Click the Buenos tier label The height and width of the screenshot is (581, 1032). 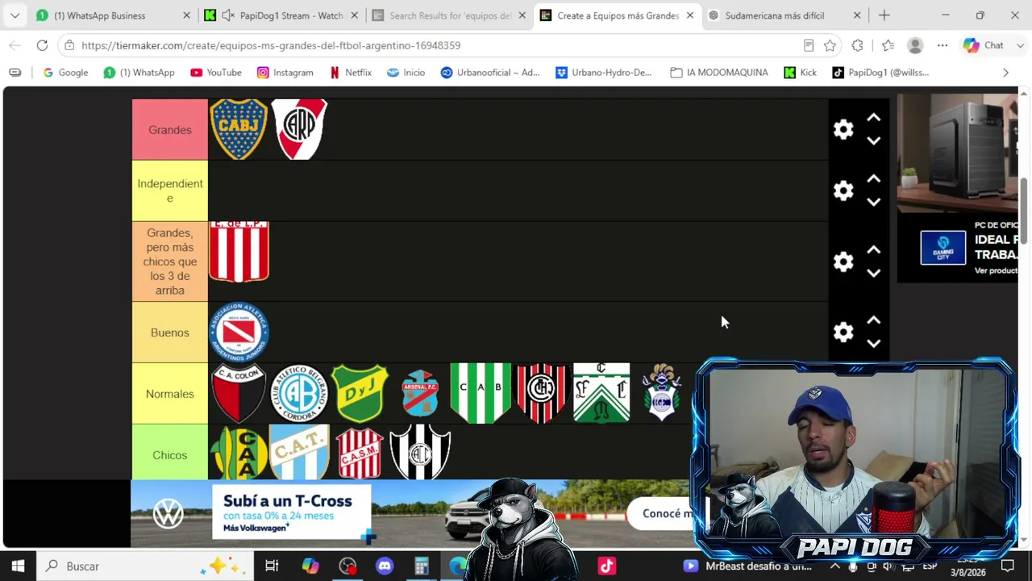170,332
